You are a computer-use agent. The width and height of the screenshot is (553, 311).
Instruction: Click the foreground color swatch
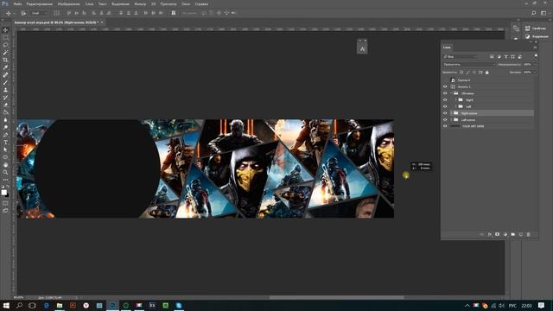coord(3,192)
